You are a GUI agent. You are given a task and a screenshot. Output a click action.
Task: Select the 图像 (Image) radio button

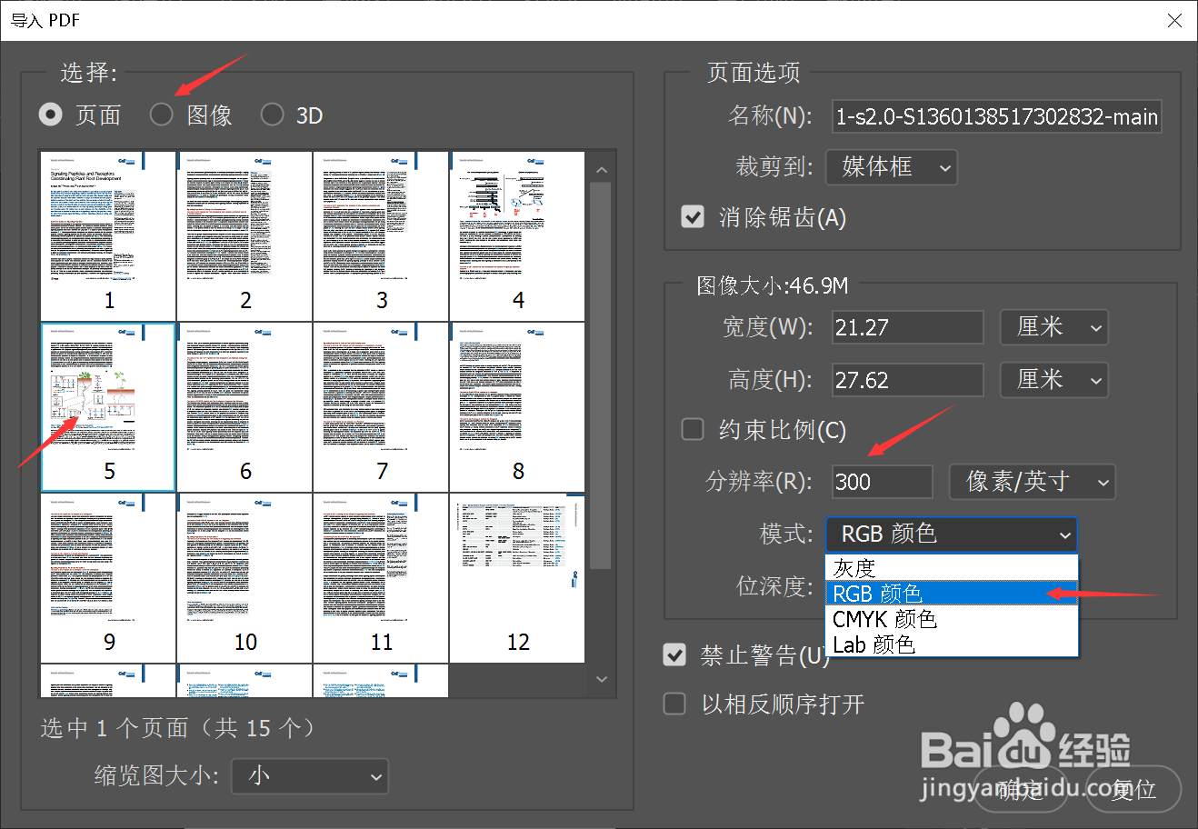(161, 114)
